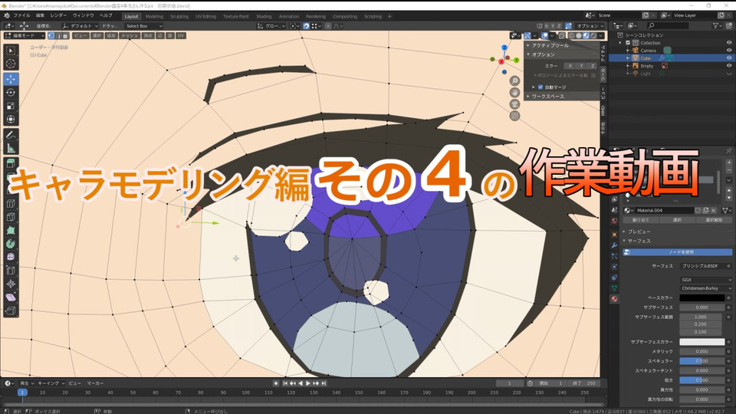Open the Modifiers properties tab (wrench)
736x414 pixels.
[x=614, y=245]
